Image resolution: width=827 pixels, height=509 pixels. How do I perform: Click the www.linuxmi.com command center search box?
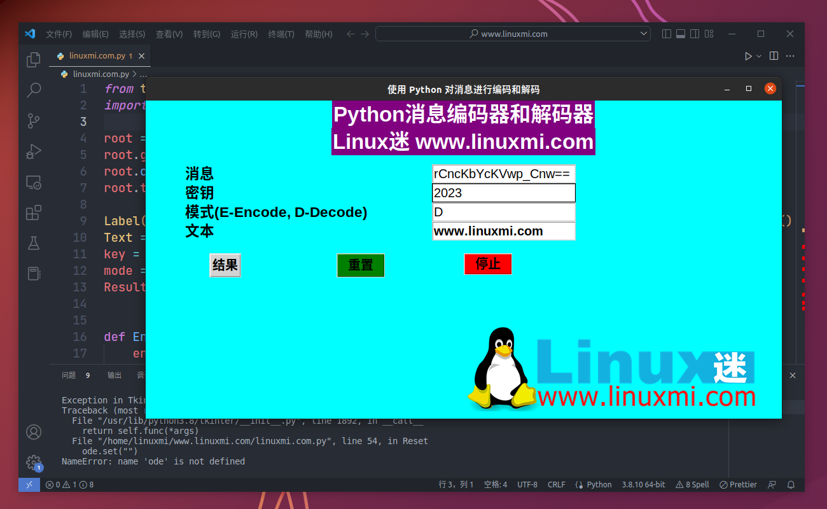[513, 34]
